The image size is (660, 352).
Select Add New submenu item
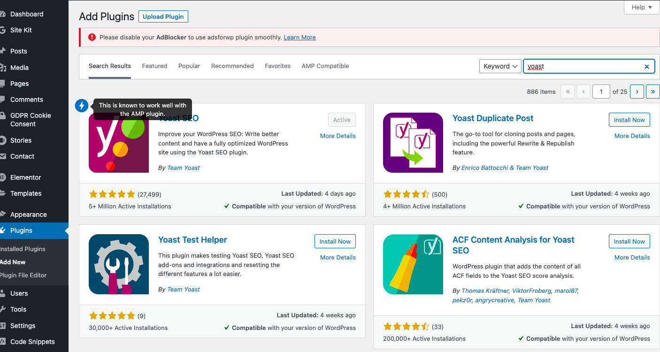point(13,262)
